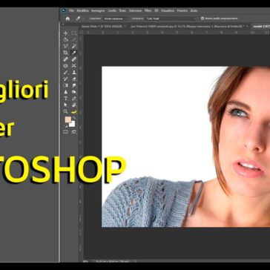Open the Livello menu
270x270 pixels.
(x=112, y=10)
